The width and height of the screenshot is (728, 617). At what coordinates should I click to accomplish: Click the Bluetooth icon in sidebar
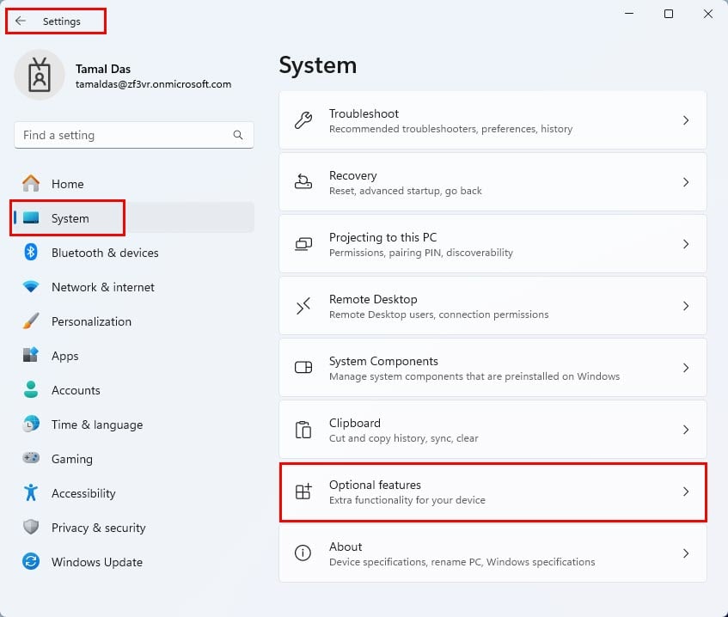pyautogui.click(x=31, y=253)
